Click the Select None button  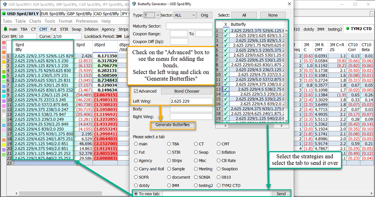tap(273, 15)
